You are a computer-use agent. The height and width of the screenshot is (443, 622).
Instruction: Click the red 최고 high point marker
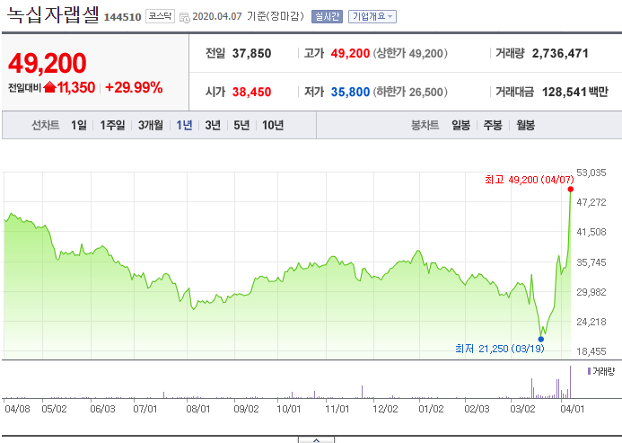pyautogui.click(x=571, y=189)
